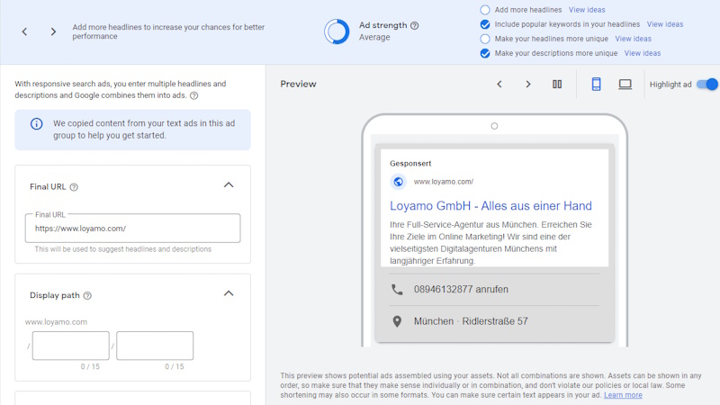Click the Ad strength circular indicator
Screen dimensions: 720x405
pyautogui.click(x=337, y=31)
